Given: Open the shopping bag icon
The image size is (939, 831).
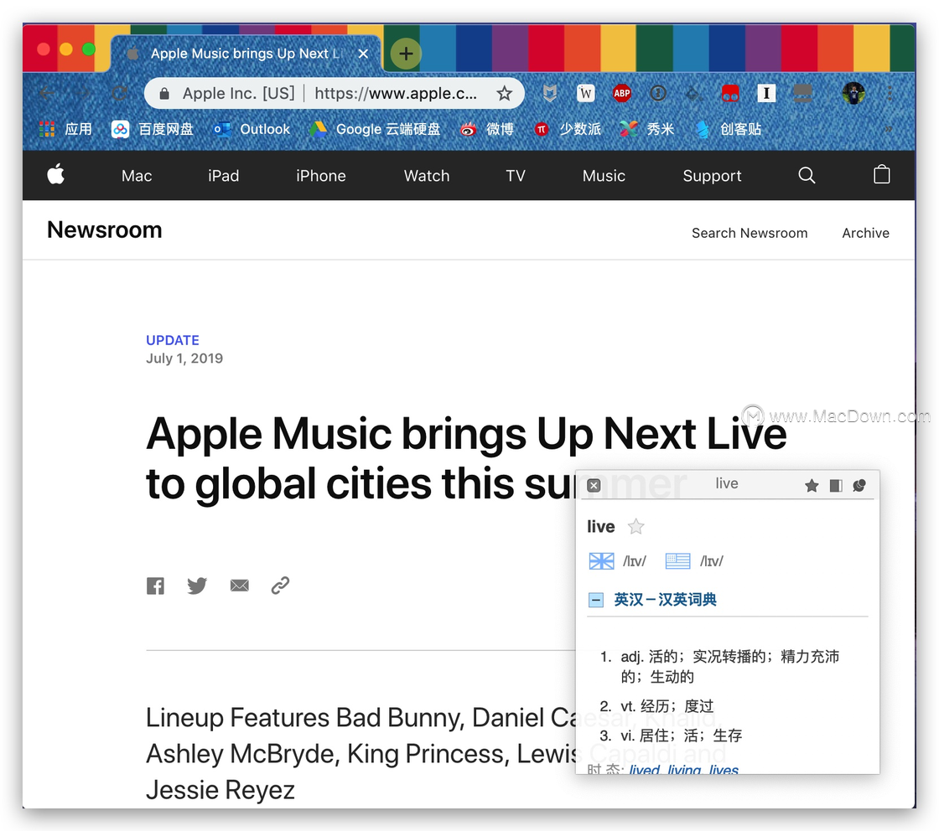Looking at the screenshot, I should 881,175.
